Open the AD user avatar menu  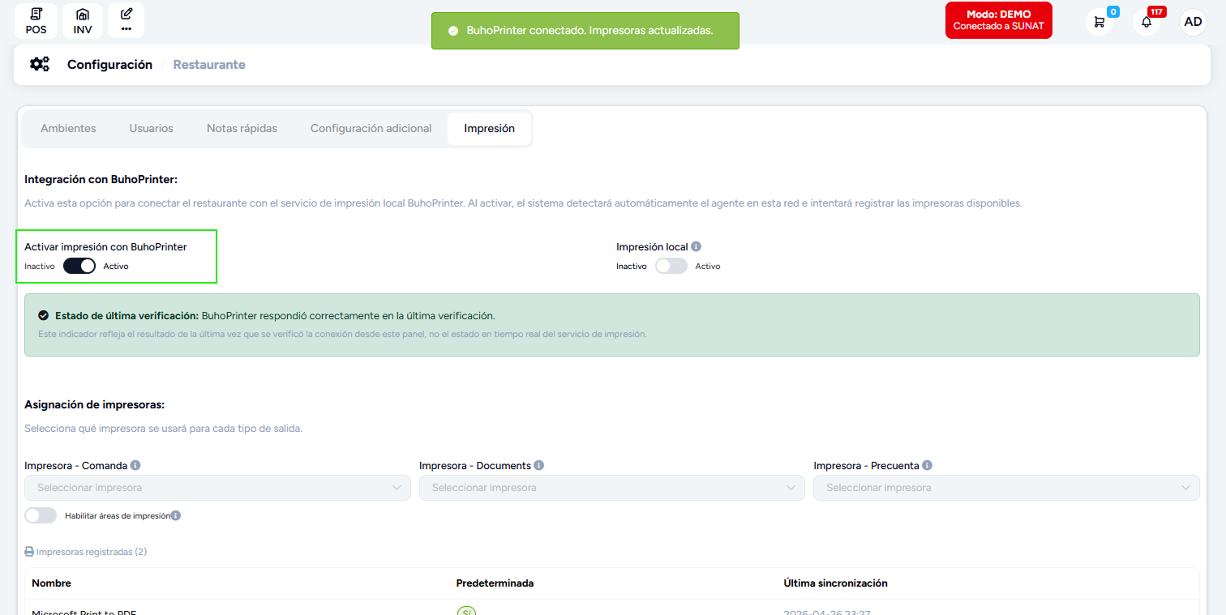click(1193, 22)
